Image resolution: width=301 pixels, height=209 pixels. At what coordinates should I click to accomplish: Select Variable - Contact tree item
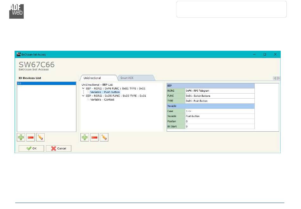[x=102, y=100]
